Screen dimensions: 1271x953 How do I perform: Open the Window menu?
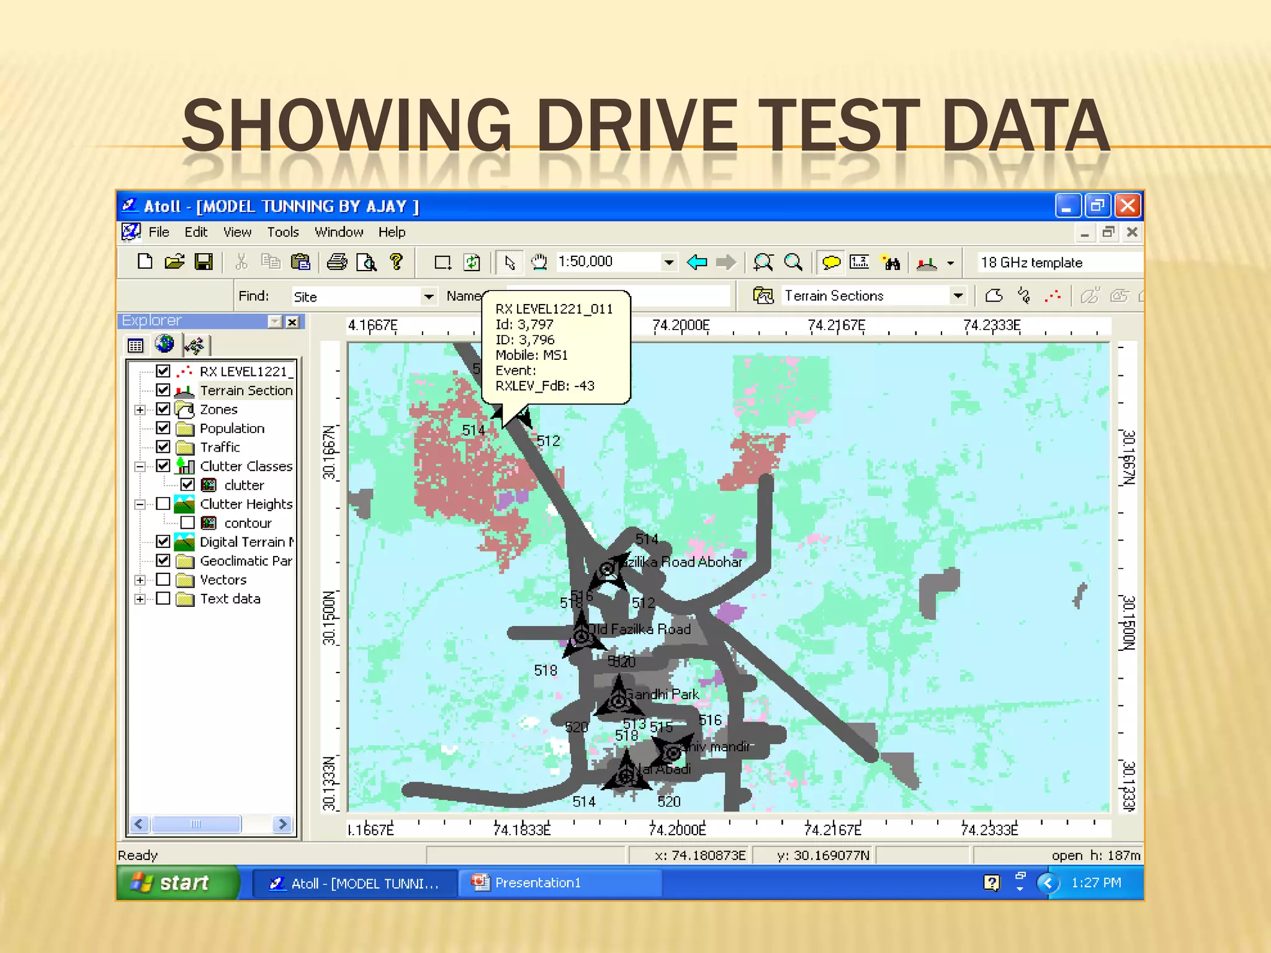tap(338, 232)
